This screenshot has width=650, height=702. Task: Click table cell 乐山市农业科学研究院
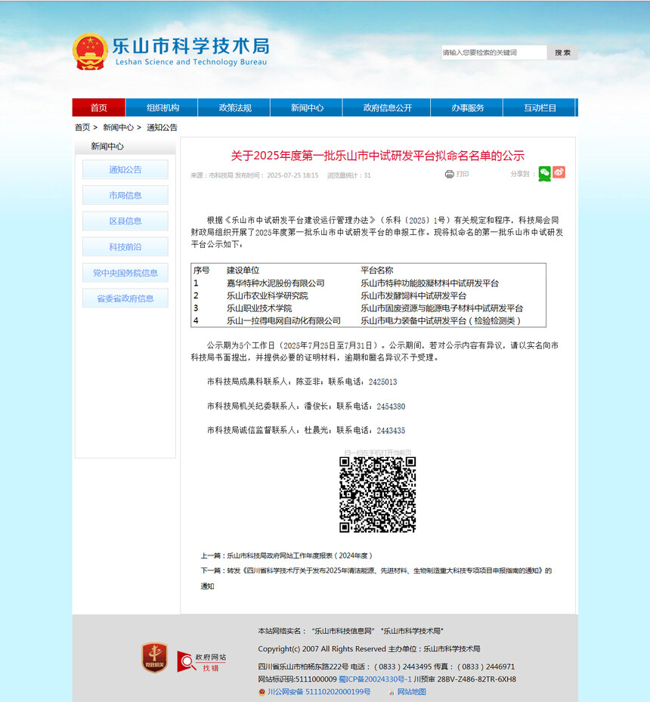click(268, 296)
